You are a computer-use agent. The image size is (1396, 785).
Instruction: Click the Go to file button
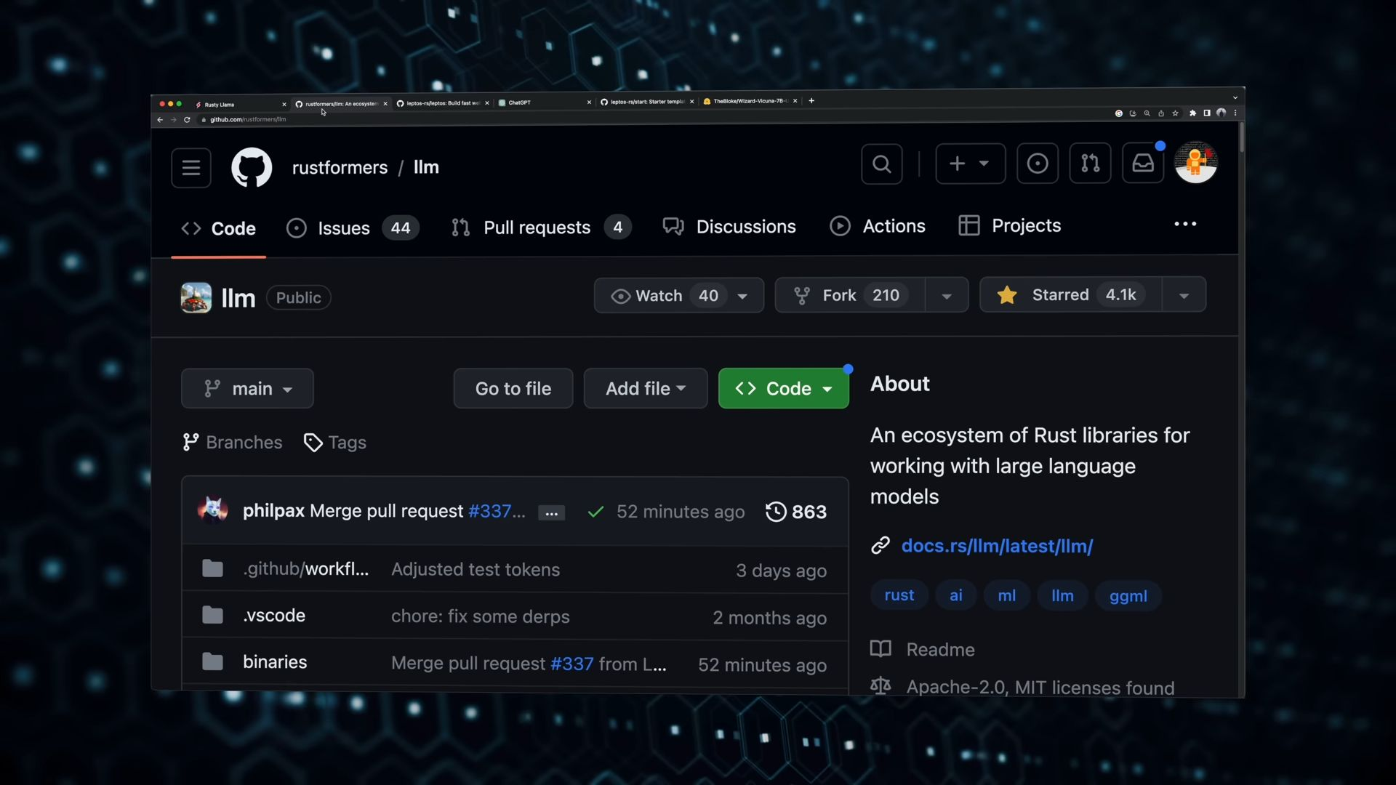(x=513, y=389)
